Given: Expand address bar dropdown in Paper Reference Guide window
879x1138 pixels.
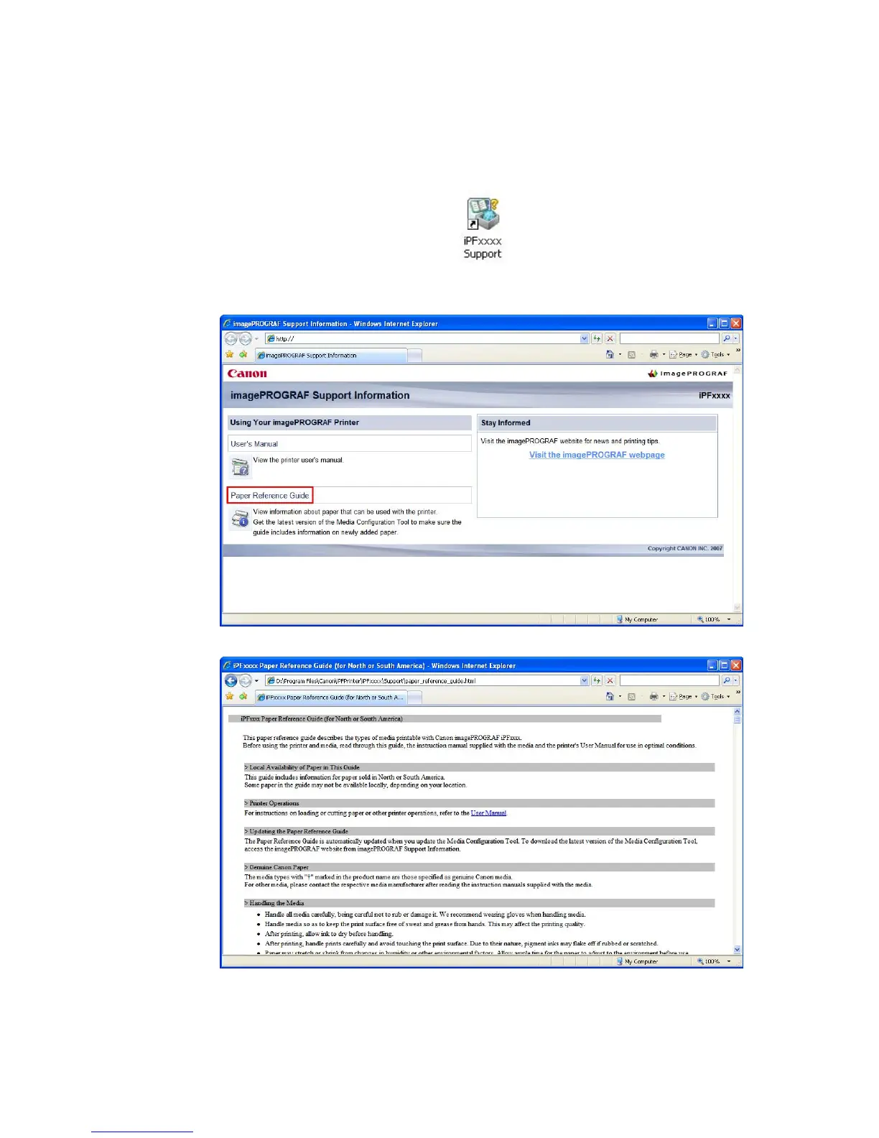Looking at the screenshot, I should (584, 680).
